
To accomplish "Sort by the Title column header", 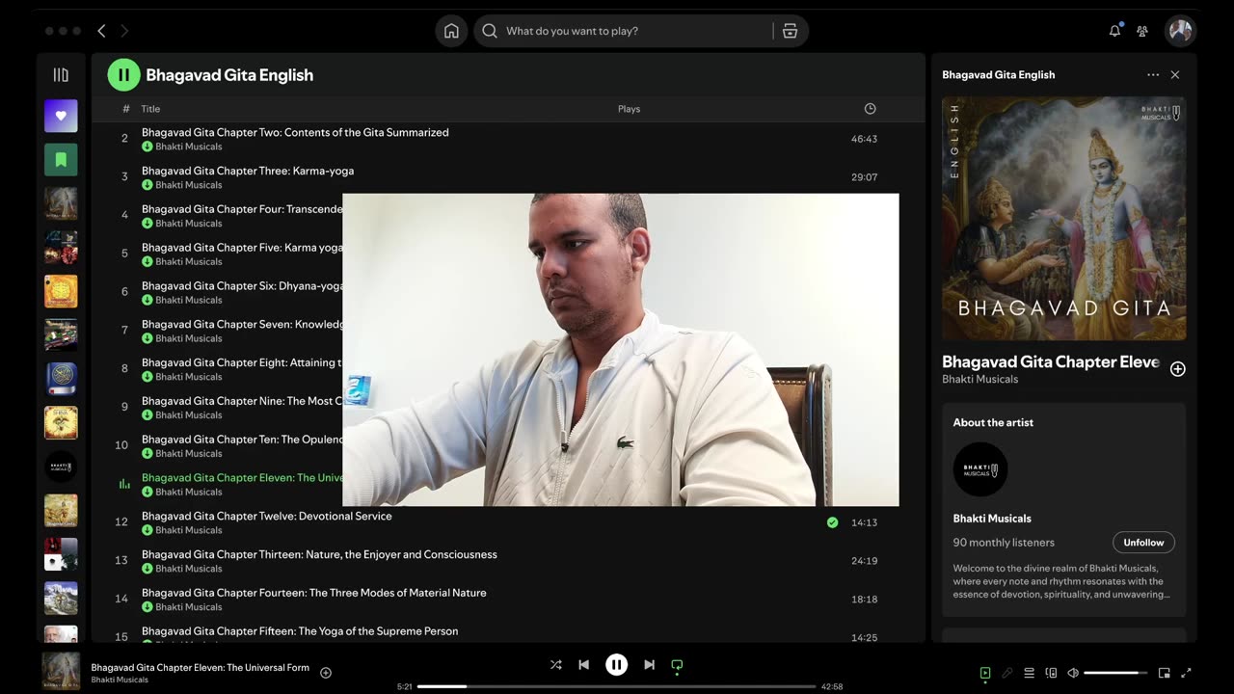I will click(x=150, y=109).
